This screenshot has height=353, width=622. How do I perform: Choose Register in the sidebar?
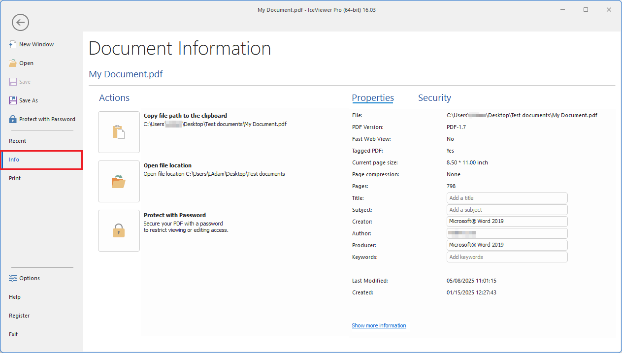(x=19, y=316)
